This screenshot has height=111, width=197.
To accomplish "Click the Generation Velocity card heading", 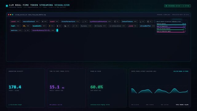I will [16, 71].
